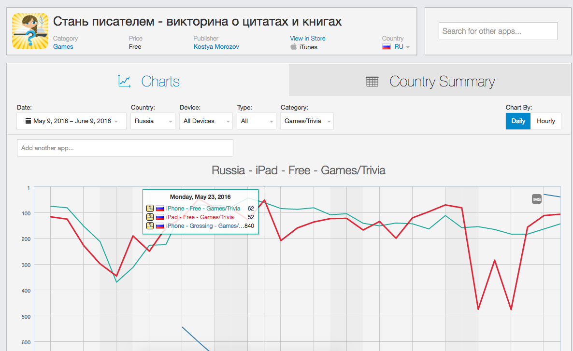Click the IMG badge icon on the chart
The width and height of the screenshot is (573, 351).
536,198
